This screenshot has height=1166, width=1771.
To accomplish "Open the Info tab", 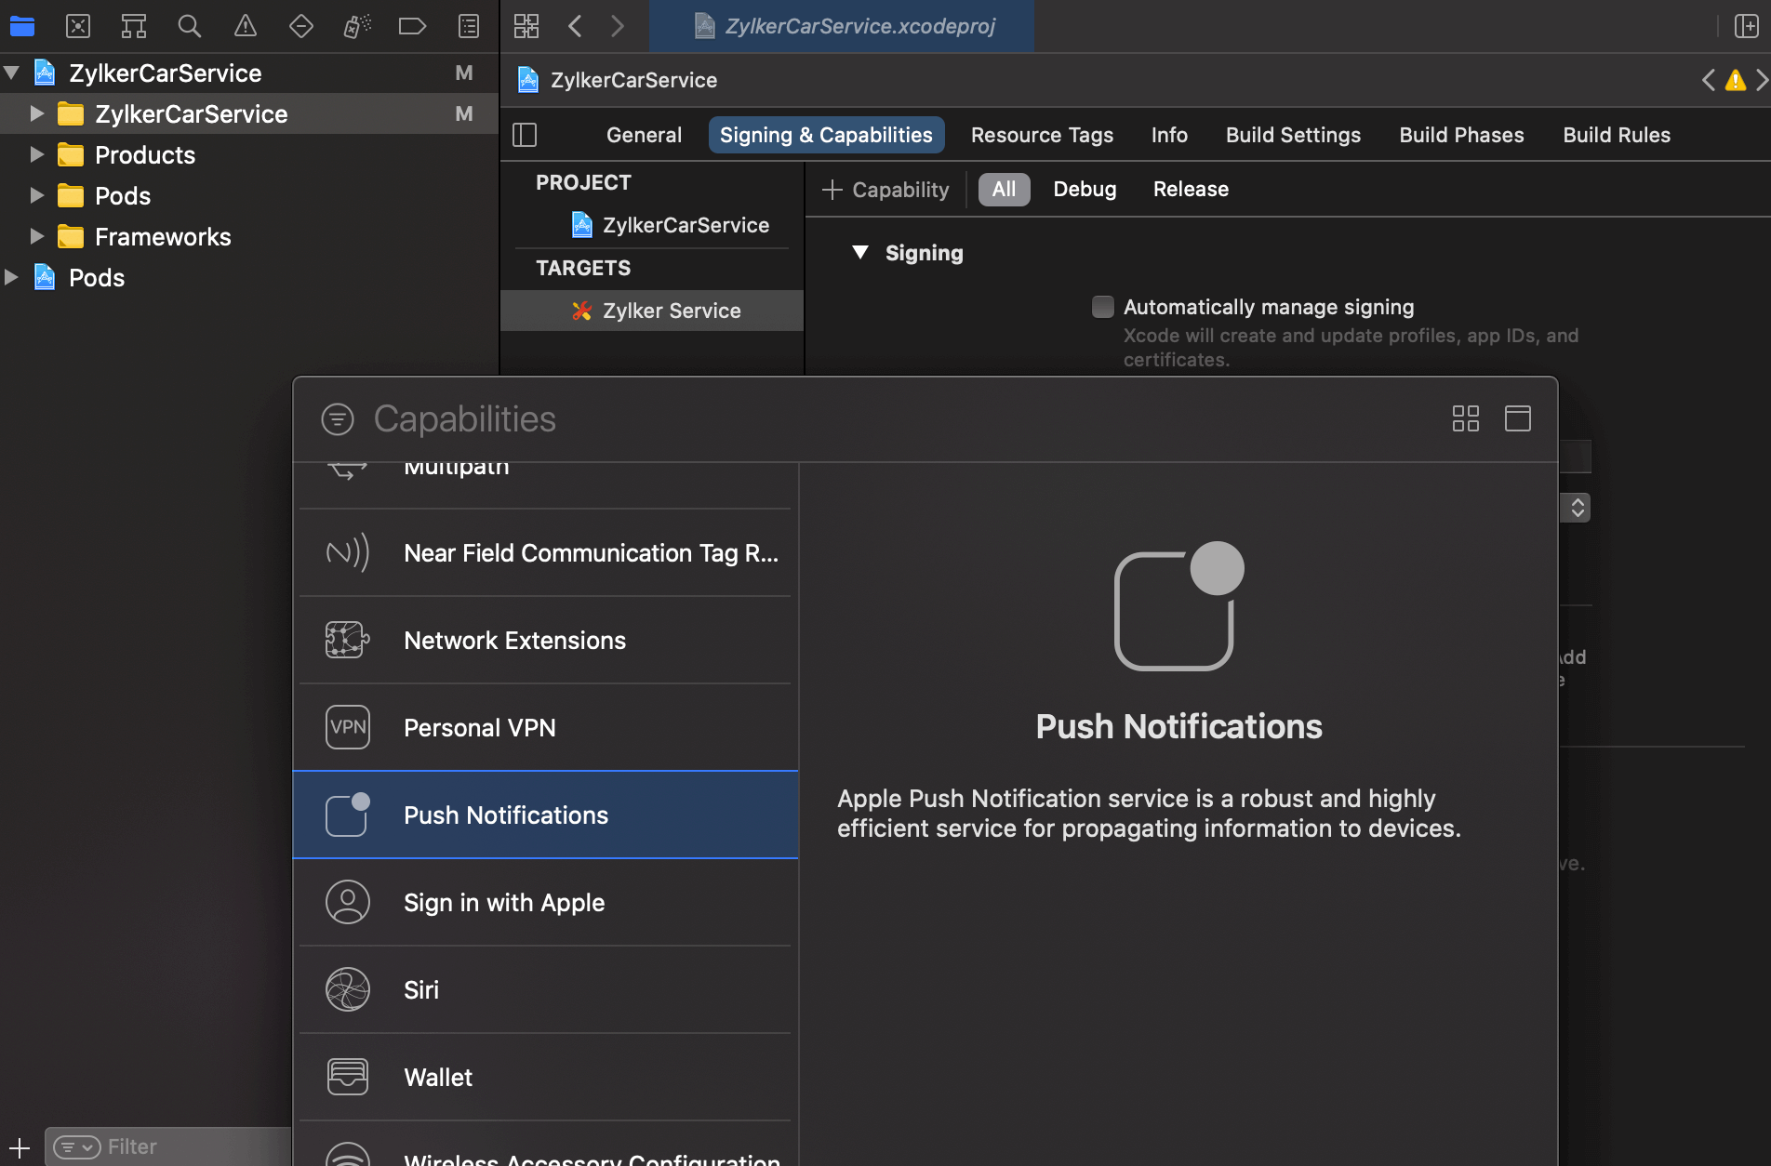I will coord(1169,136).
